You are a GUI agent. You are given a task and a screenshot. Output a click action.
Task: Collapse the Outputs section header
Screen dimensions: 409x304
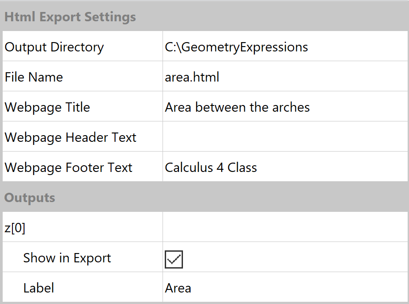coord(30,198)
